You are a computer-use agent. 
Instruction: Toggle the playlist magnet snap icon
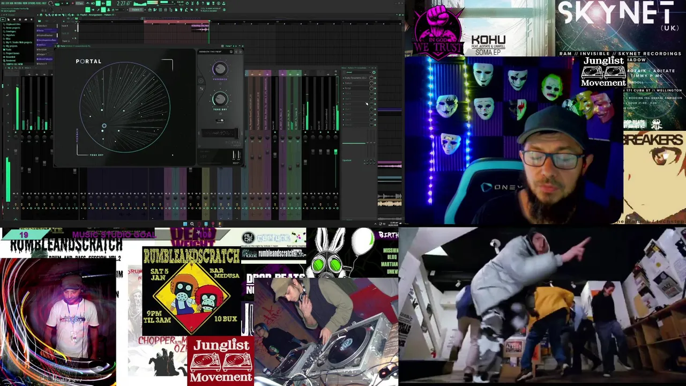(x=41, y=14)
